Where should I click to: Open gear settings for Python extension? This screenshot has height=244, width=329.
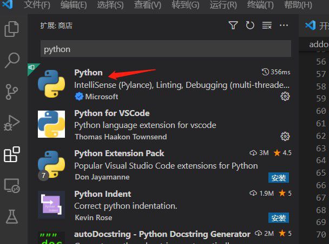point(285,97)
